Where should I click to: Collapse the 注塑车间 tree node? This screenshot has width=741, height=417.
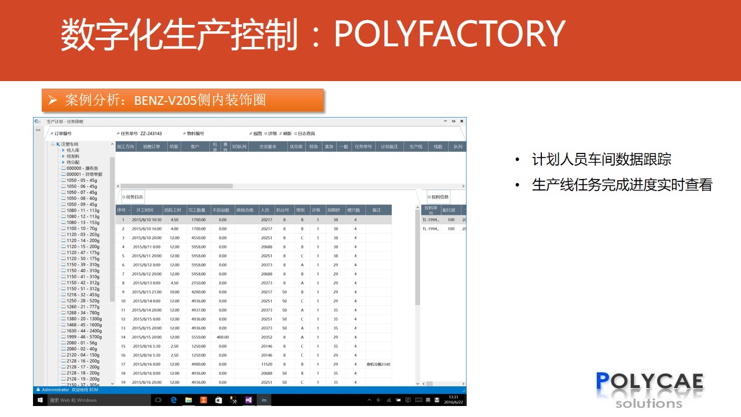click(x=53, y=144)
